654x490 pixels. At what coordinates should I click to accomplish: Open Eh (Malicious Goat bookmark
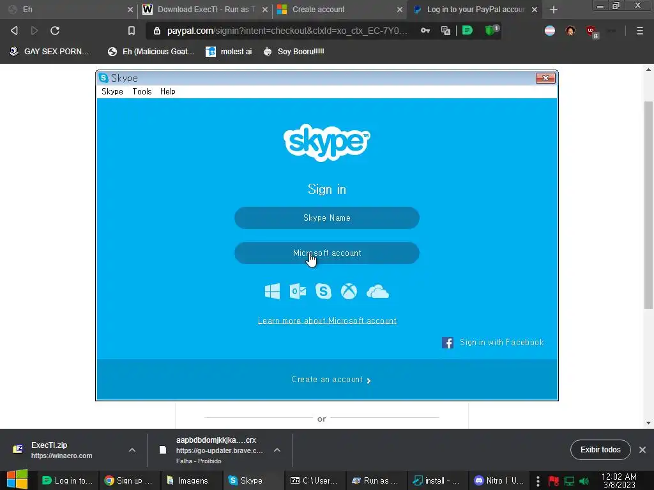[x=151, y=51]
